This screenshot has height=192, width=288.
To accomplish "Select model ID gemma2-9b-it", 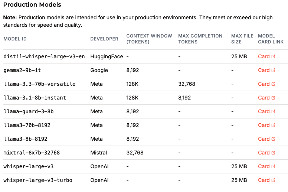I will [22, 70].
